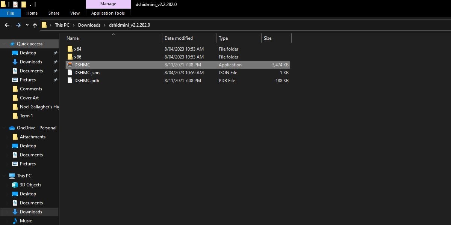
Task: Open the Manage tab under Application Tools
Action: click(108, 4)
